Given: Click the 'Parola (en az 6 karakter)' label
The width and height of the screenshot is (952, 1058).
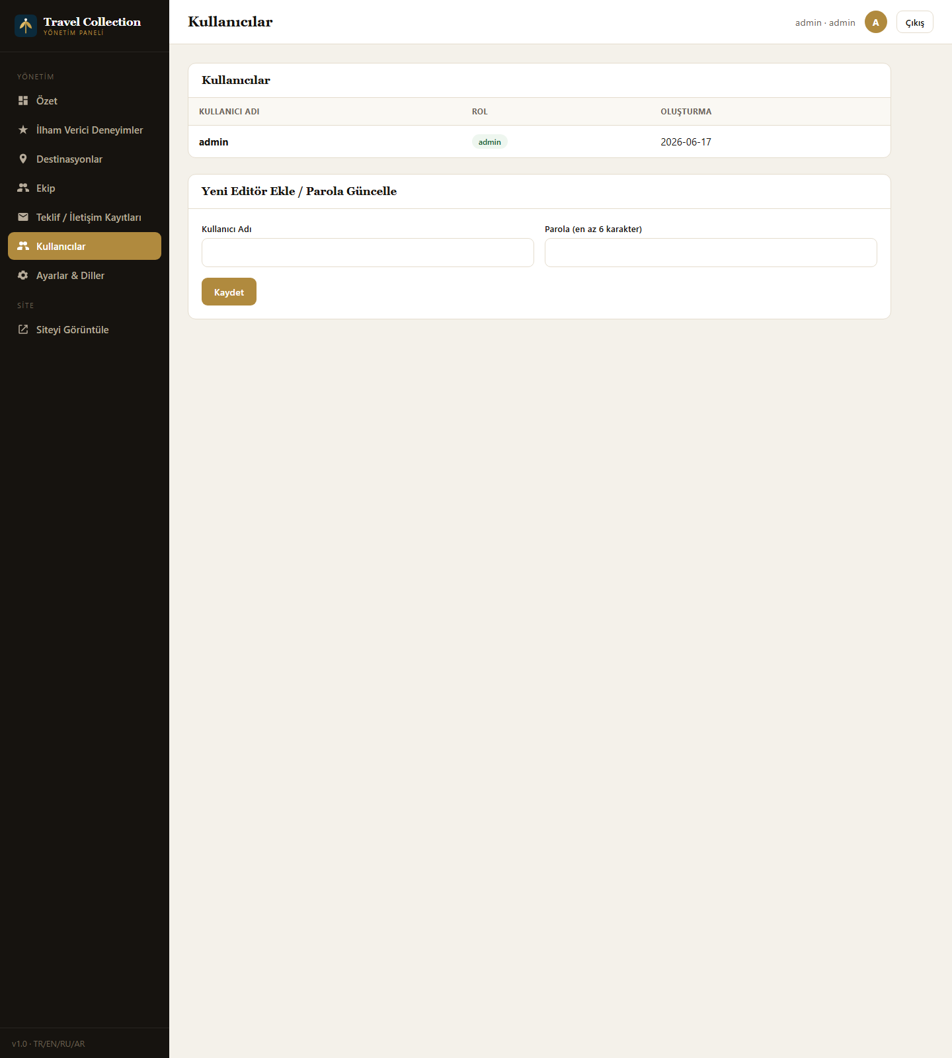Looking at the screenshot, I should point(593,229).
